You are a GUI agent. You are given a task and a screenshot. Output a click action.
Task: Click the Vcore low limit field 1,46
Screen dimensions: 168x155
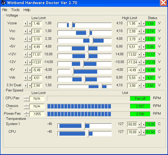[37, 24]
